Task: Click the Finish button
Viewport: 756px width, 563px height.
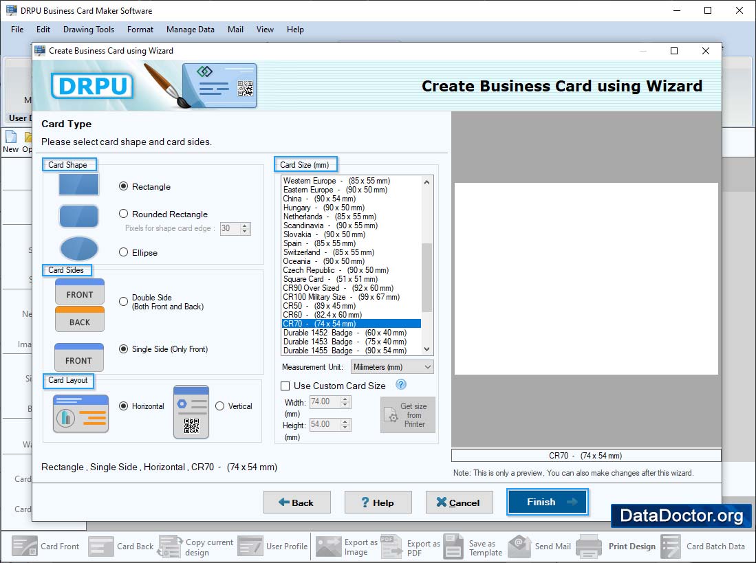Action: click(548, 502)
